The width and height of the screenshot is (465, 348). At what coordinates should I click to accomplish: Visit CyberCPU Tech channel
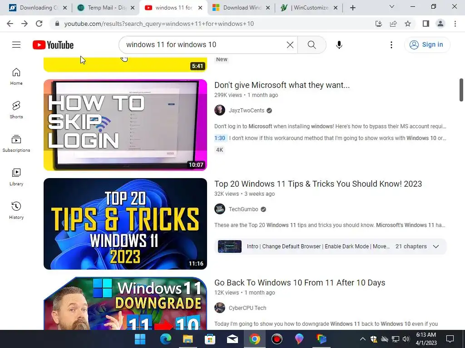point(247,308)
